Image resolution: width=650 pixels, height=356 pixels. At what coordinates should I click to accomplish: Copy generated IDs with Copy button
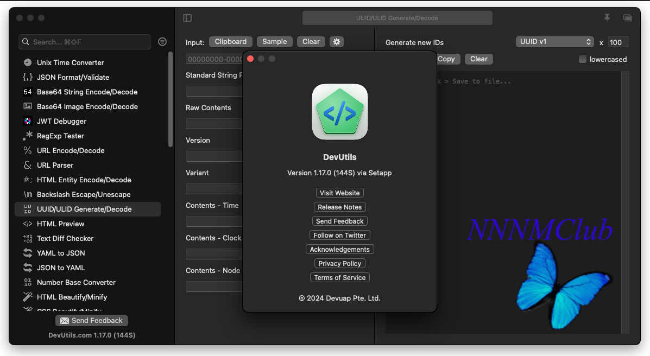(447, 59)
